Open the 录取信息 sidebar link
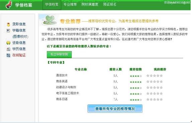Image resolution: width=192 pixels, height=123 pixels. [x=19, y=24]
